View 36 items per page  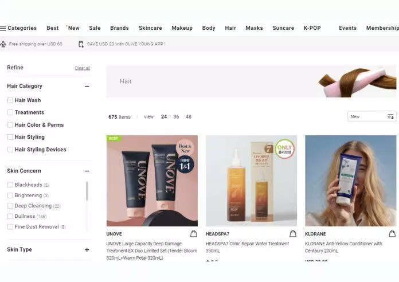pos(176,116)
